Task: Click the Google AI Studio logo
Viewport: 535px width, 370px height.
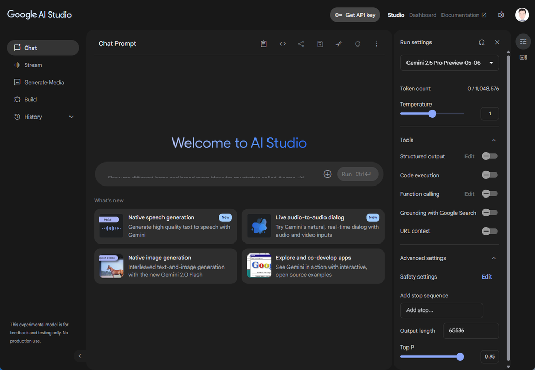Action: 40,15
